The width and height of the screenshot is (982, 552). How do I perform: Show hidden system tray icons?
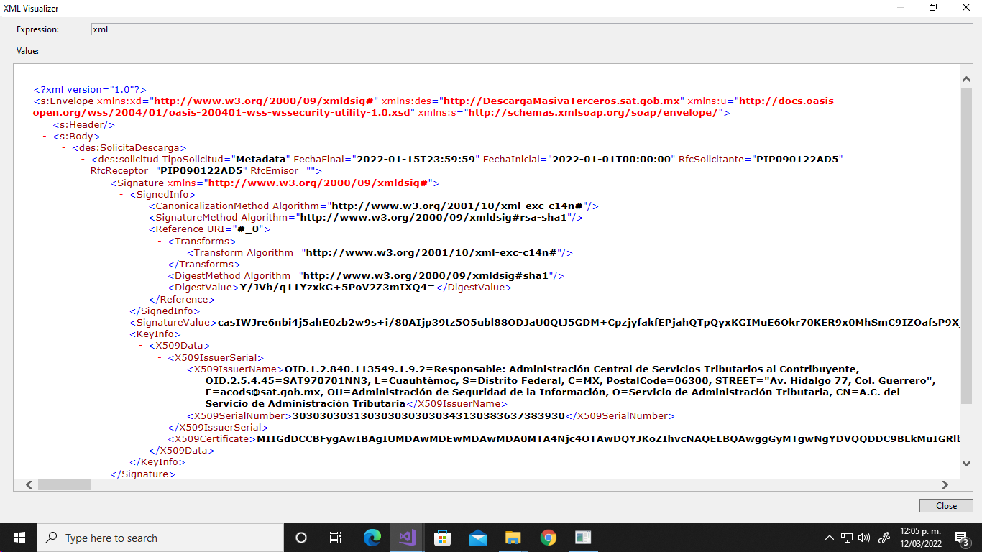(830, 538)
